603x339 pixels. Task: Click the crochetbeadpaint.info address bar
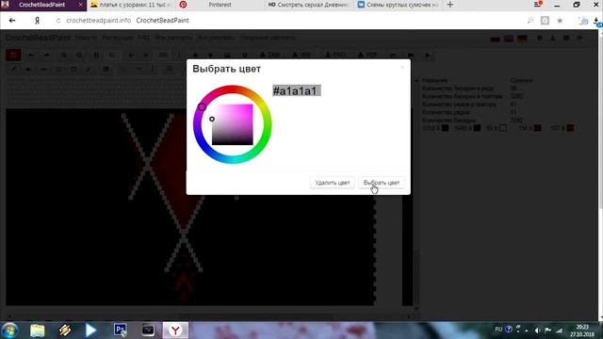(x=98, y=21)
